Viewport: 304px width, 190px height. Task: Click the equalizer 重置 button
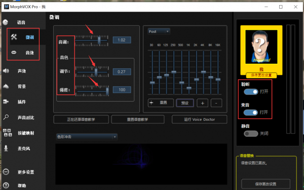161,103
